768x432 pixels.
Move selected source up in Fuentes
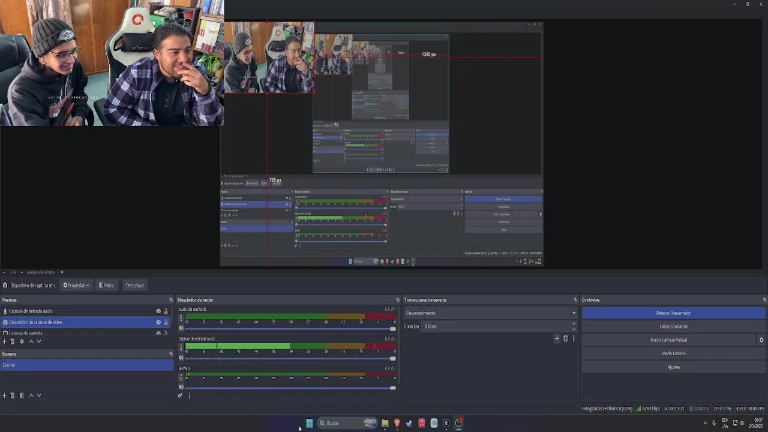click(31, 341)
